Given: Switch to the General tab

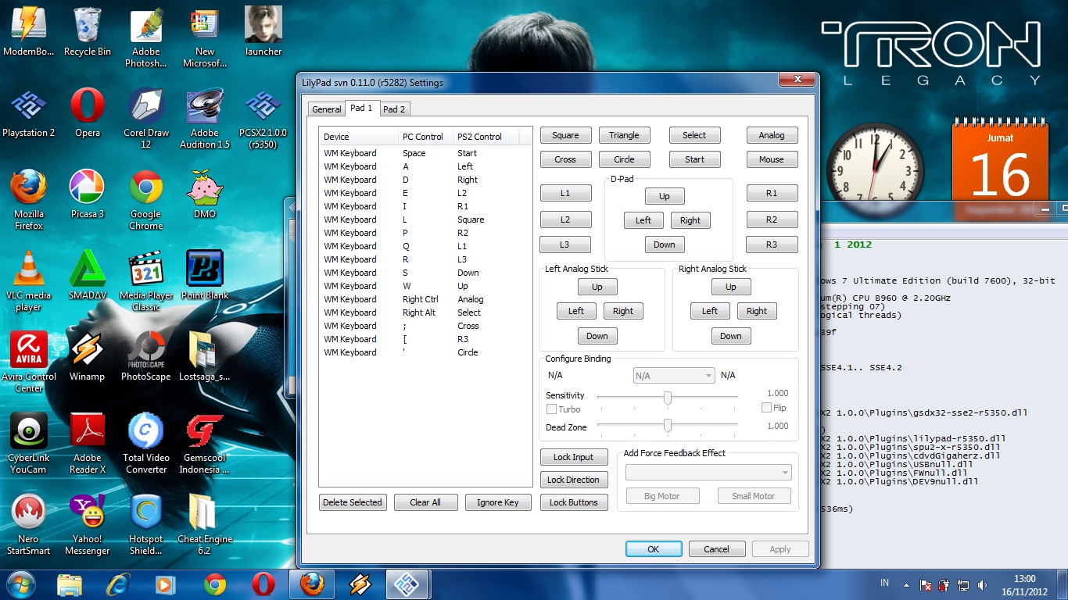Looking at the screenshot, I should click(x=327, y=109).
